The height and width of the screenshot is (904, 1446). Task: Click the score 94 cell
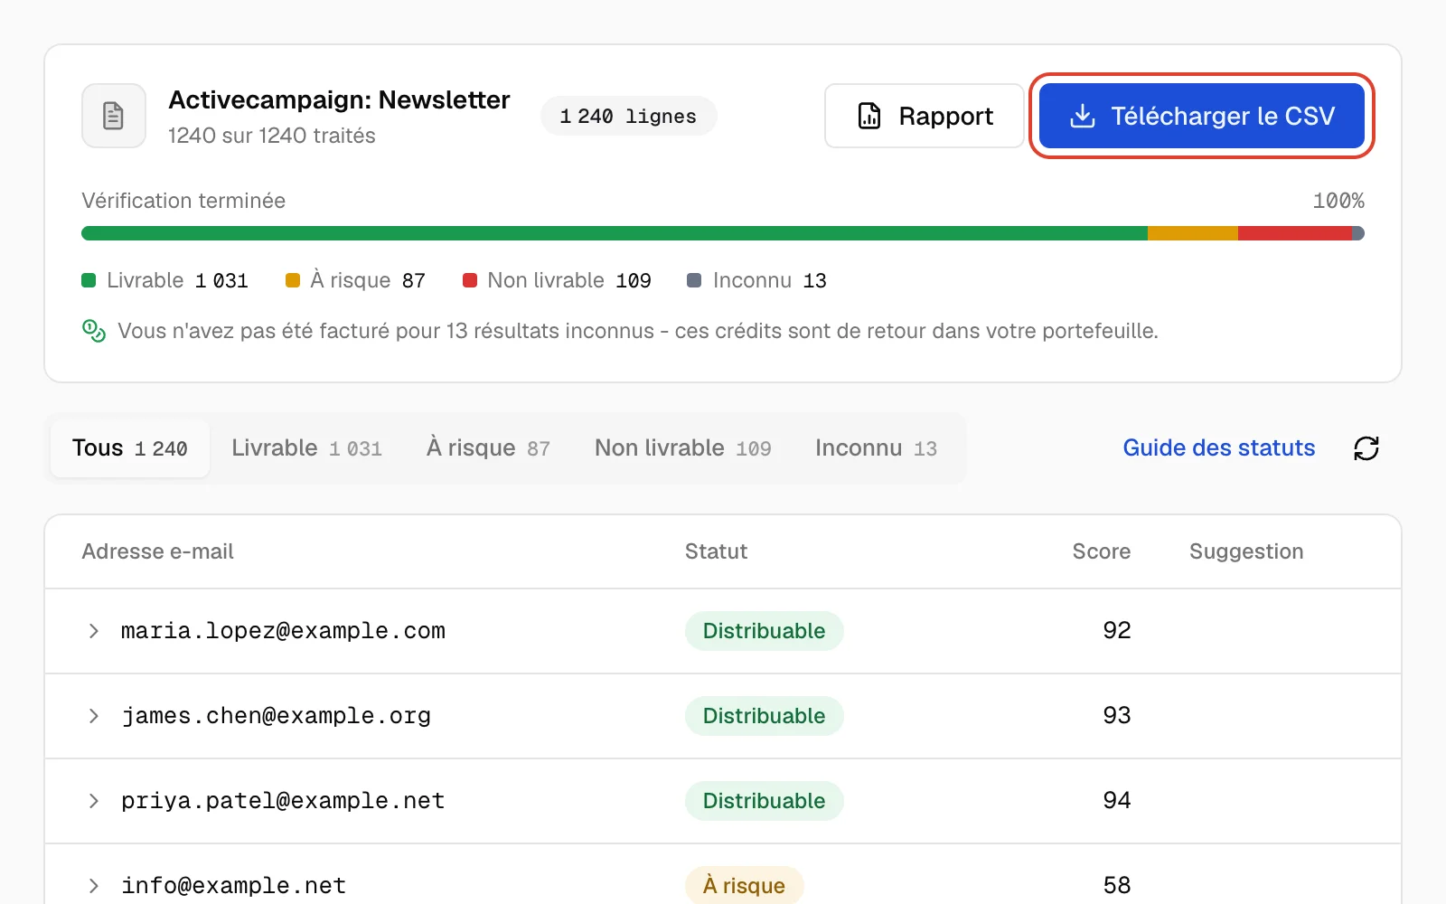point(1117,801)
